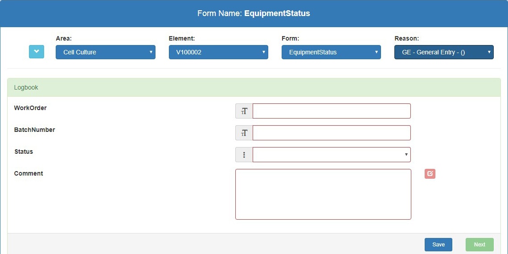This screenshot has width=508, height=254.
Task: Click the Area: label
Action: point(64,38)
